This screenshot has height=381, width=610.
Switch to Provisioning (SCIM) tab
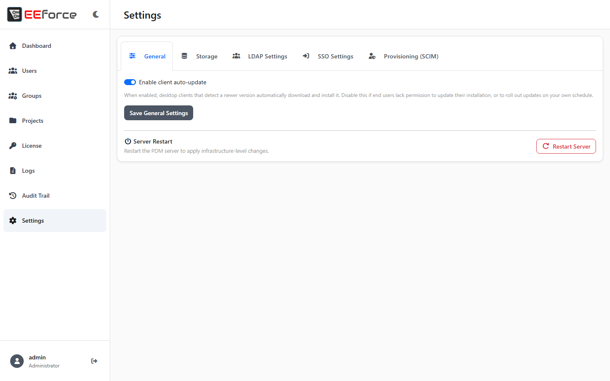tap(403, 56)
